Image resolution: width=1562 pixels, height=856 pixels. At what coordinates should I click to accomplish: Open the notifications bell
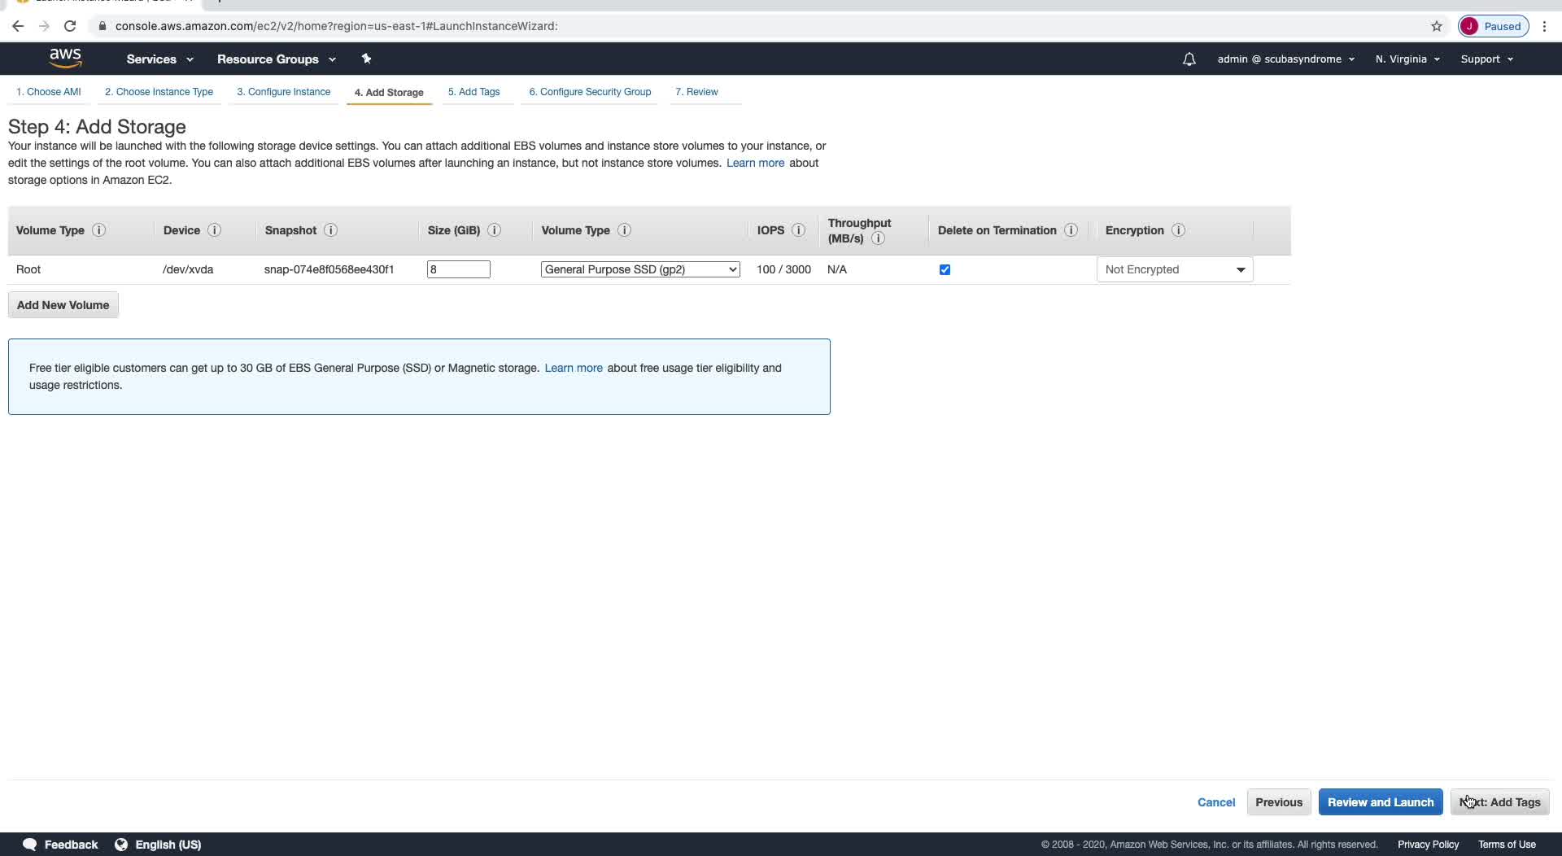tap(1189, 59)
